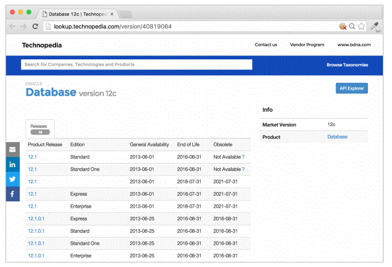392x267 pixels.
Task: Go forward using browser forward arrow
Action: click(23, 26)
